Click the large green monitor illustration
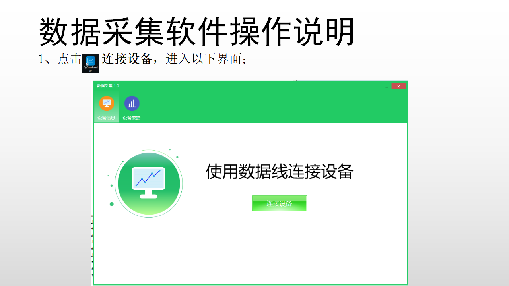Screen dimensions: 509x286 (x=149, y=184)
